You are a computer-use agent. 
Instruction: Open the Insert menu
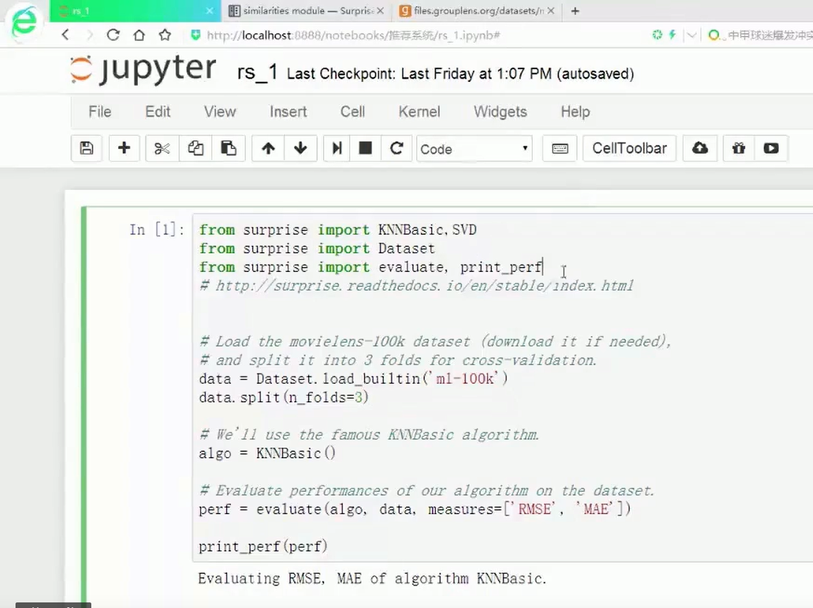288,112
